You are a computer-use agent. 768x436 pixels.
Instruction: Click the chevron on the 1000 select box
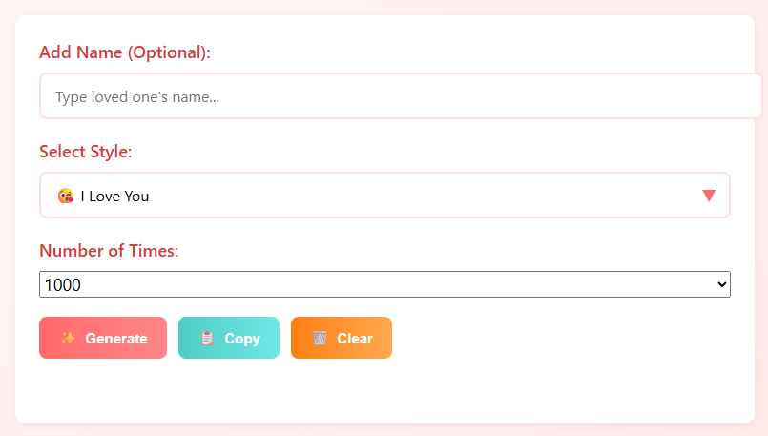coord(721,284)
